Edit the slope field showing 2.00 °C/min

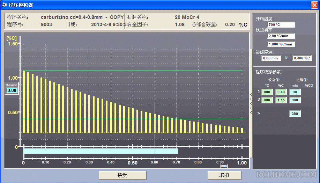(281, 36)
